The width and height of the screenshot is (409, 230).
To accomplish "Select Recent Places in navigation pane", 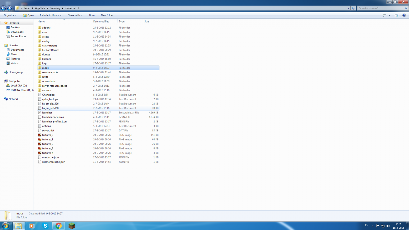I will 18,37.
